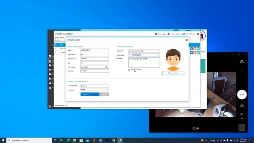Click the Camera app mode-scroll up chevron
254x143 pixels.
point(242,71)
